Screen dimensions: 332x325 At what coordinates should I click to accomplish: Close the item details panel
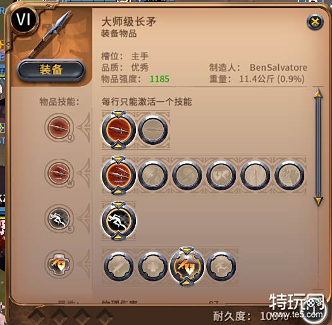coord(315,21)
